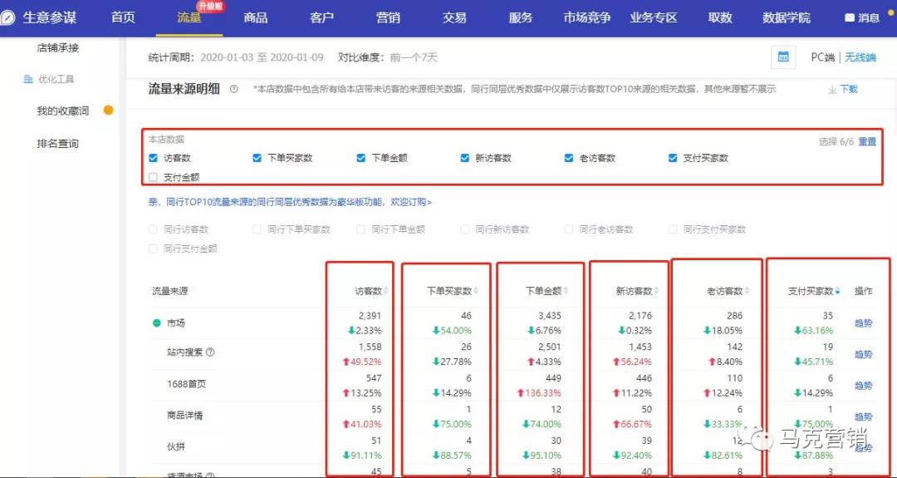This screenshot has height=478, width=897.
Task: Open the calendar date picker icon
Action: click(x=782, y=57)
